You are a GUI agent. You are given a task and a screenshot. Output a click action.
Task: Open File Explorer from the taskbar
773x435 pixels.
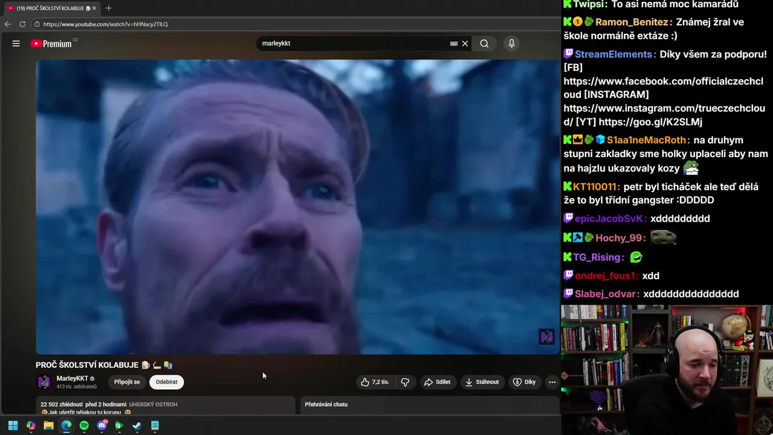[48, 425]
